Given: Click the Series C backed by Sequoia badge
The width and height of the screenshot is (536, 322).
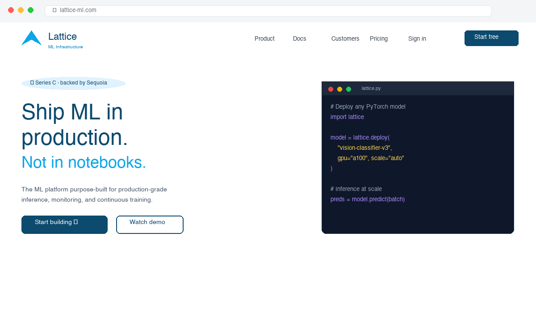Looking at the screenshot, I should pyautogui.click(x=73, y=83).
